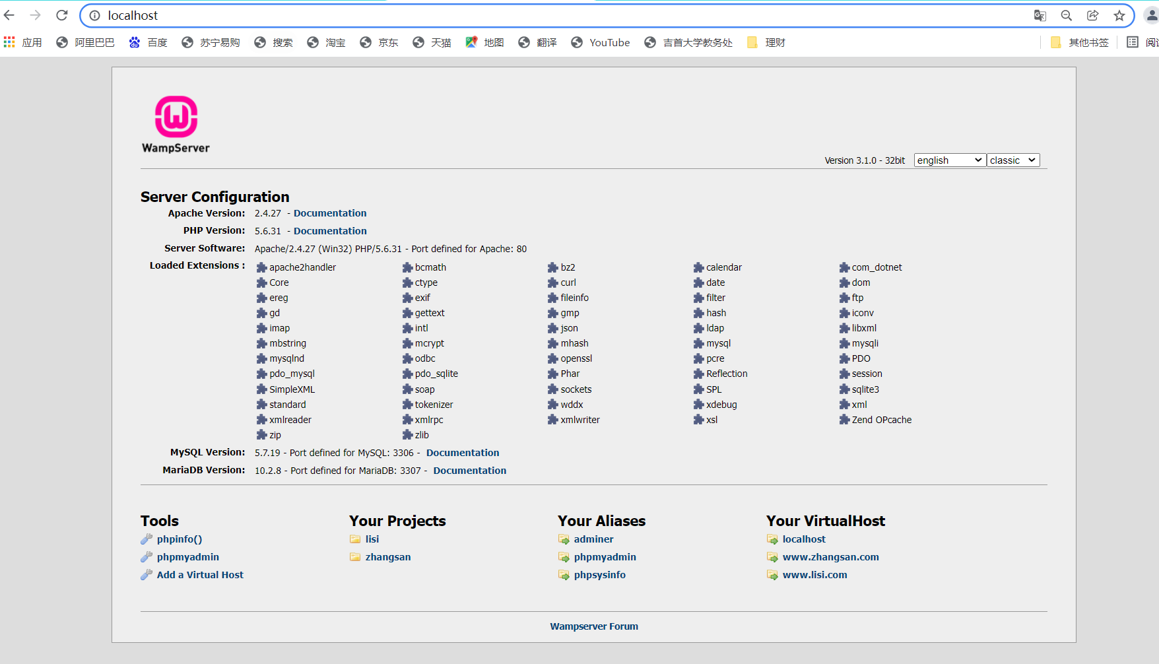This screenshot has width=1159, height=664.
Task: Click the browser forward arrow
Action: pos(36,15)
